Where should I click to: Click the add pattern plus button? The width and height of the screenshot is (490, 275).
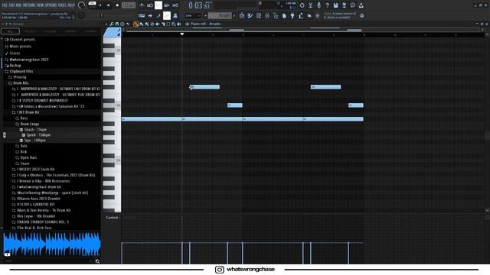tap(234, 15)
